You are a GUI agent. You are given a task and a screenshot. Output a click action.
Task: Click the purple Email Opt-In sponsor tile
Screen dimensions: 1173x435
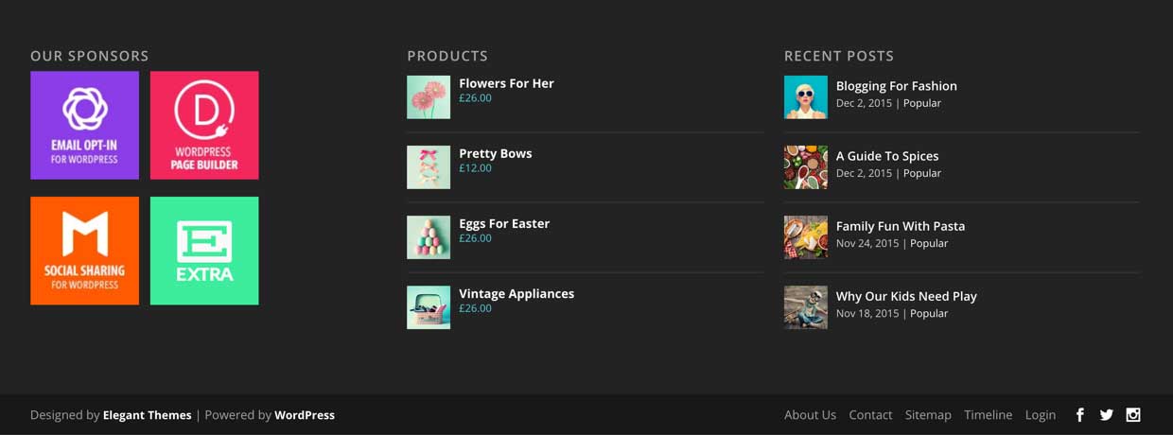(x=85, y=125)
